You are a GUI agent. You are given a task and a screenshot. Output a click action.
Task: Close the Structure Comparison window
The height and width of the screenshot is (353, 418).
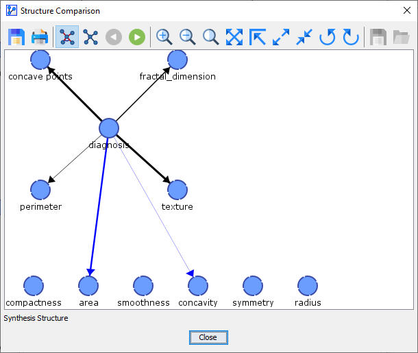[407, 11]
